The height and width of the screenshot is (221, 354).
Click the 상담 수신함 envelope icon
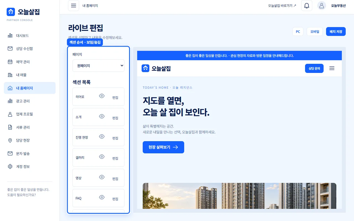click(x=10, y=49)
